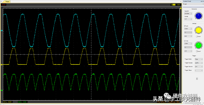Close the Control Panel pane
This screenshot has width=204, height=105.
point(203,1)
